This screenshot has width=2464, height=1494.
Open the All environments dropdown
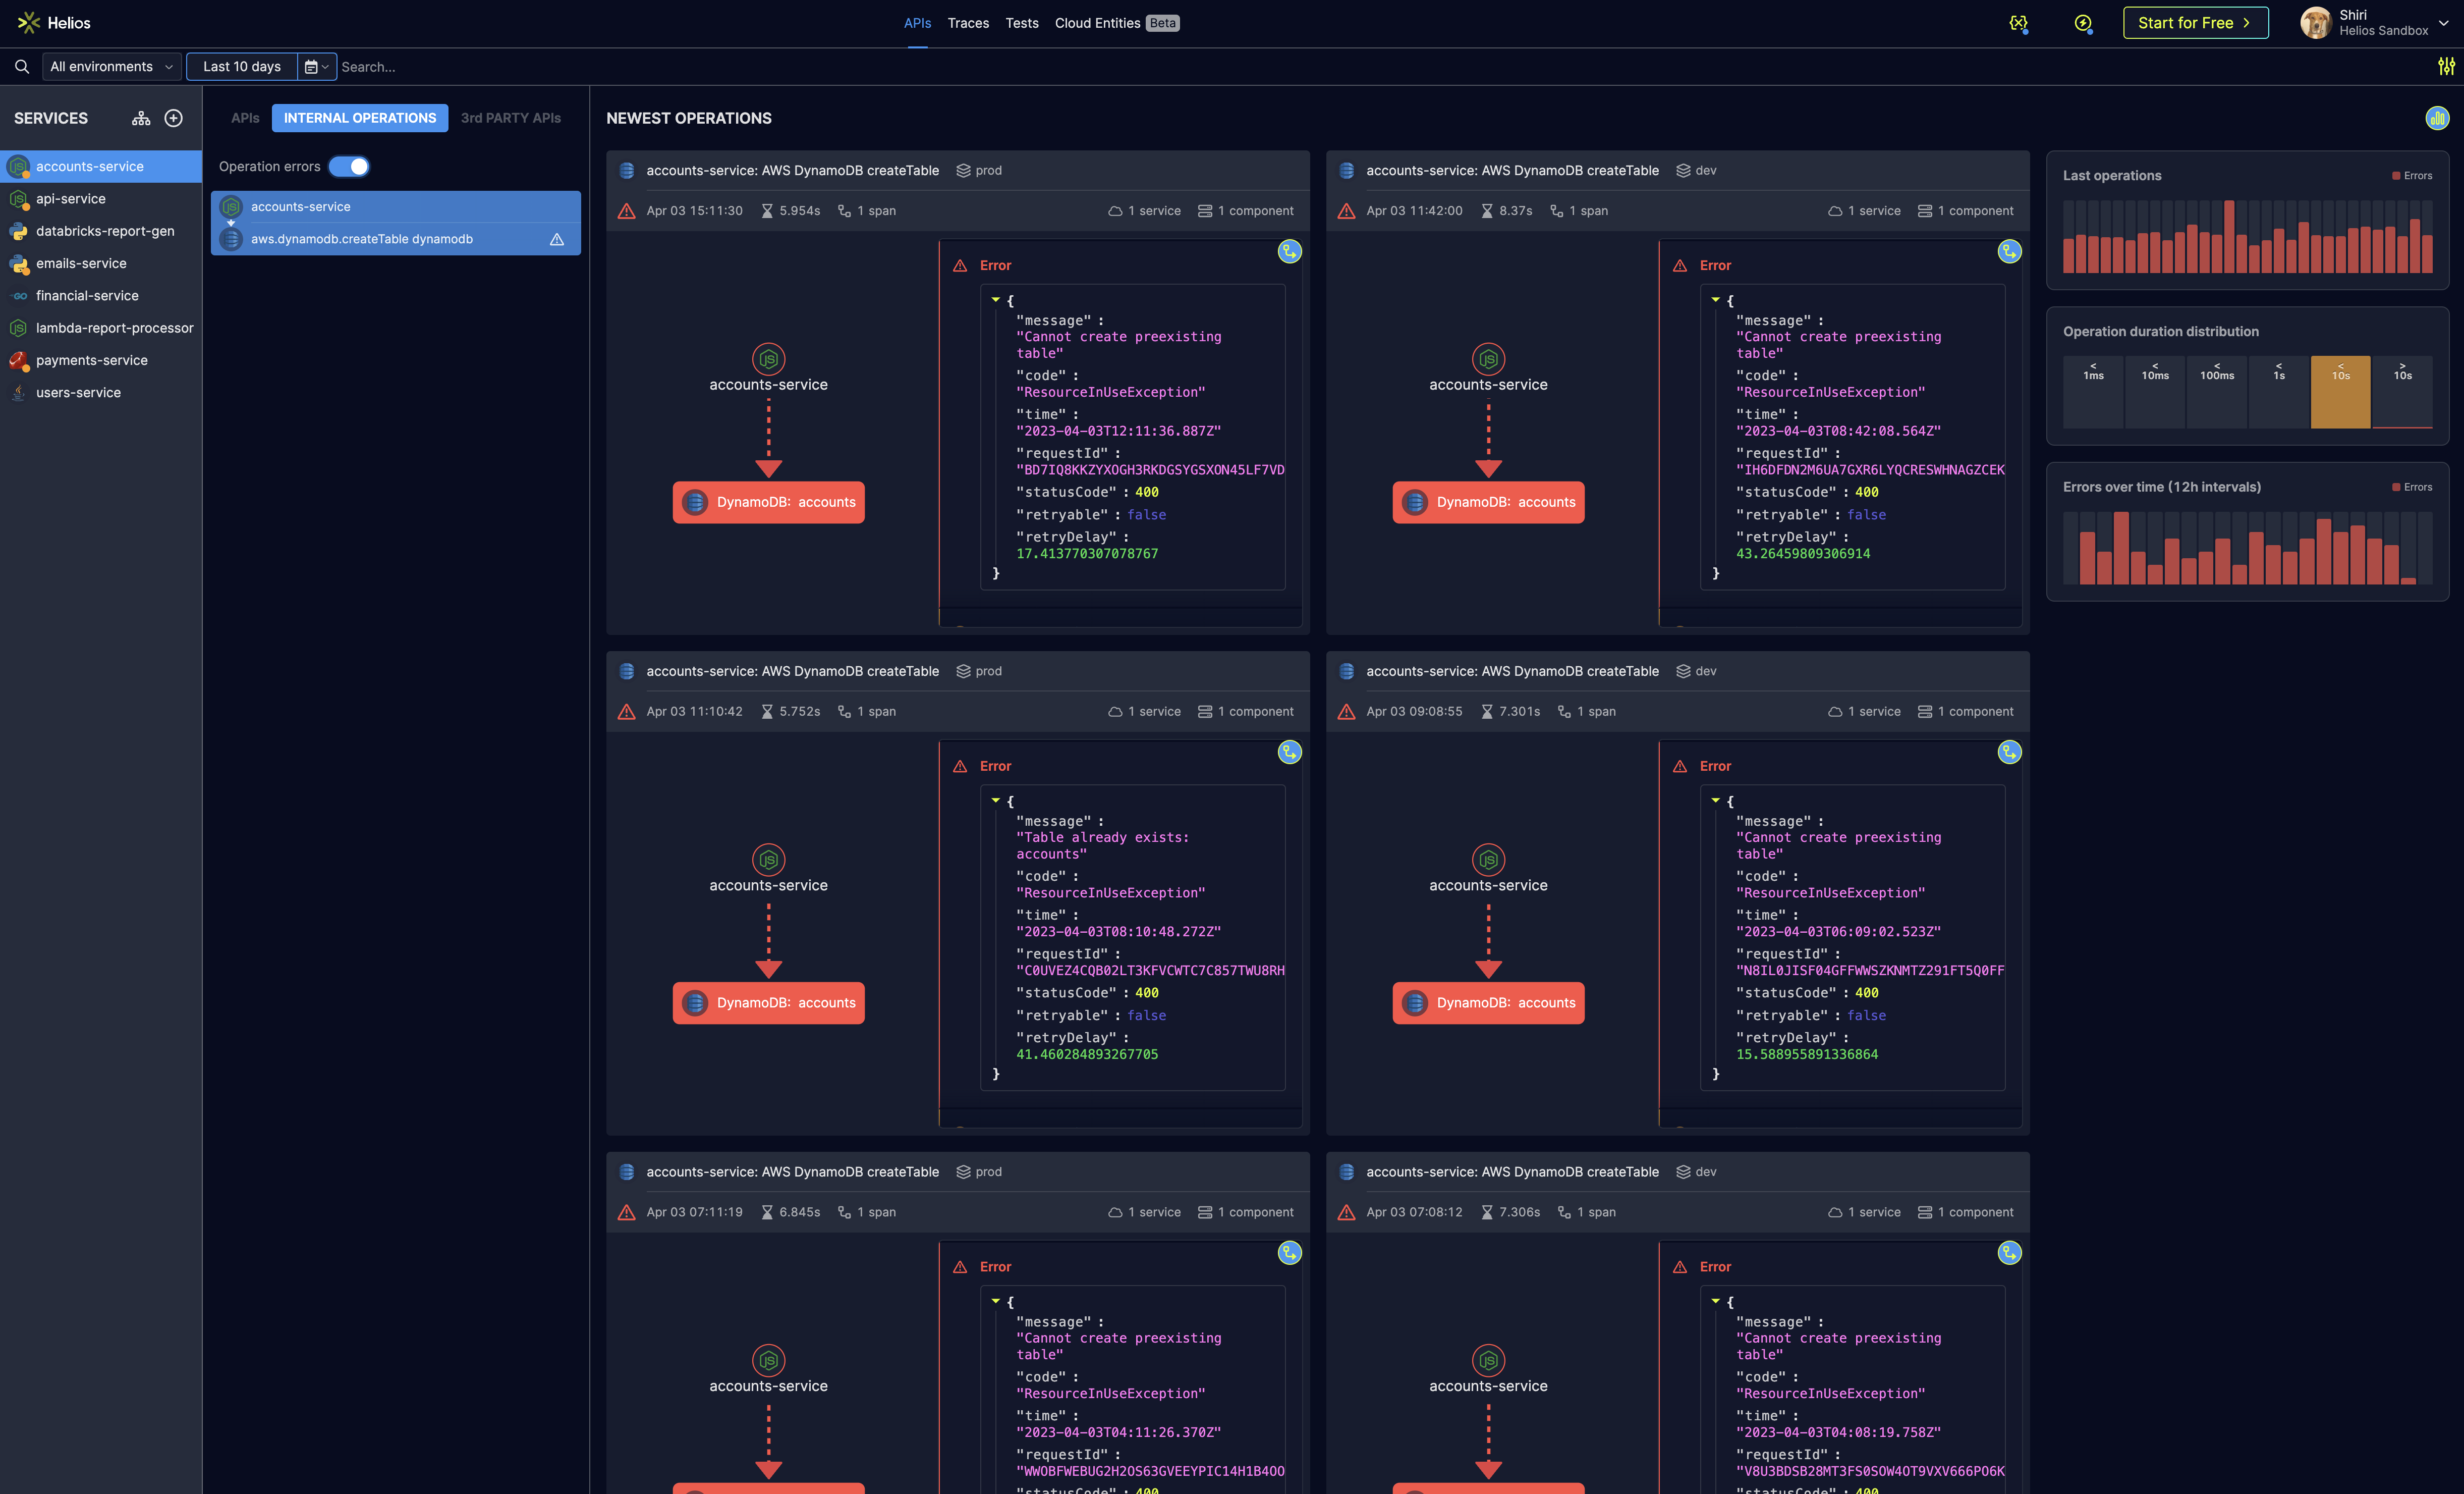[112, 66]
